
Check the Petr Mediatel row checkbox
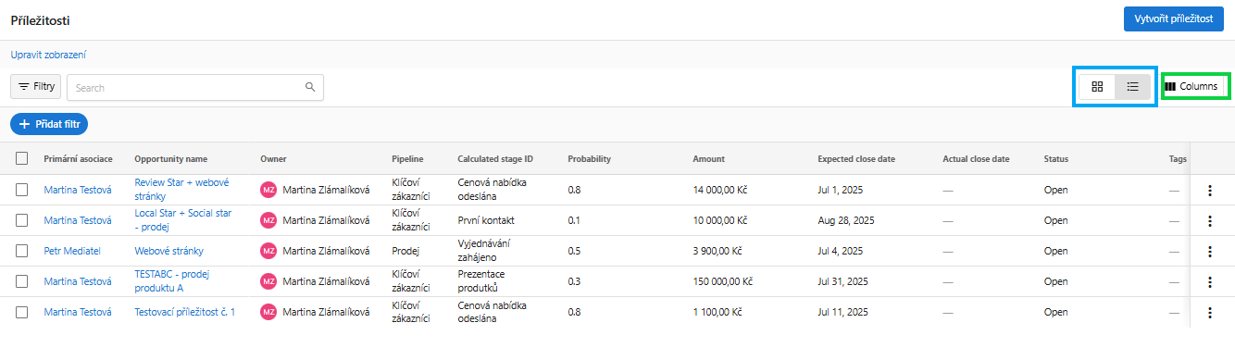(22, 251)
